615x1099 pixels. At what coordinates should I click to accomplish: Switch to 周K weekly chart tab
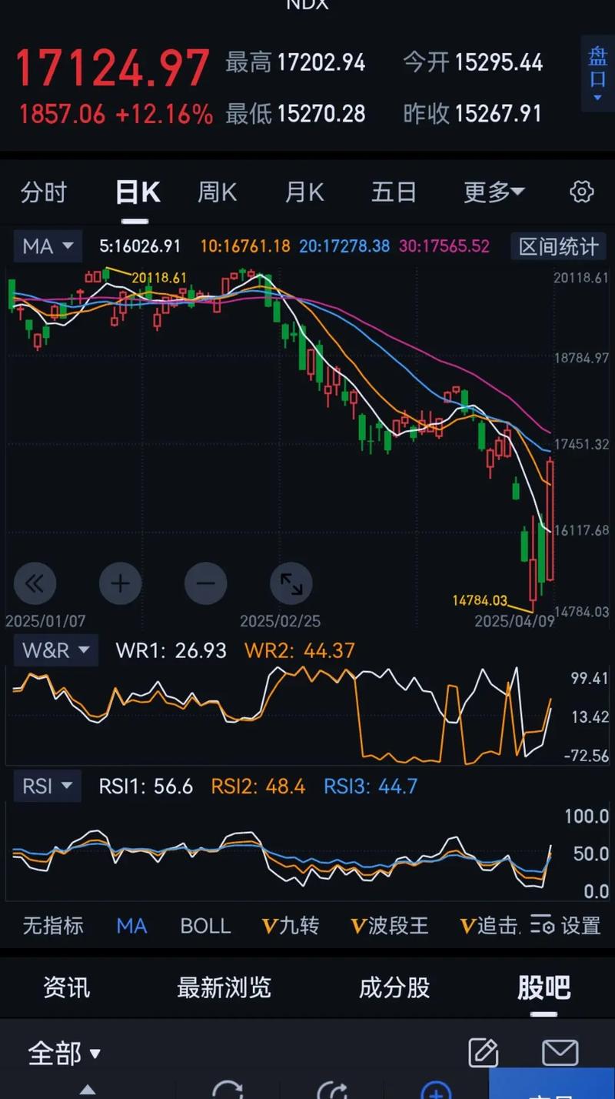[x=217, y=192]
